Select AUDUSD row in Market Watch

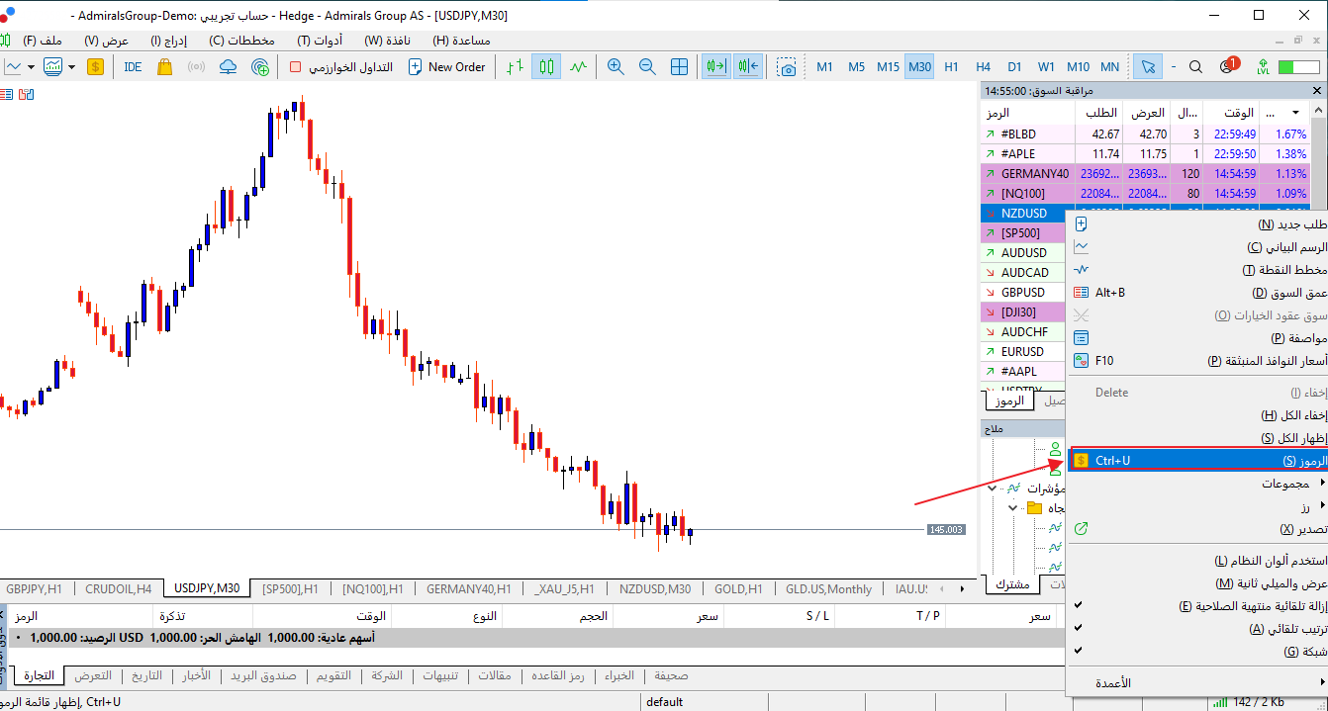[x=1023, y=252]
